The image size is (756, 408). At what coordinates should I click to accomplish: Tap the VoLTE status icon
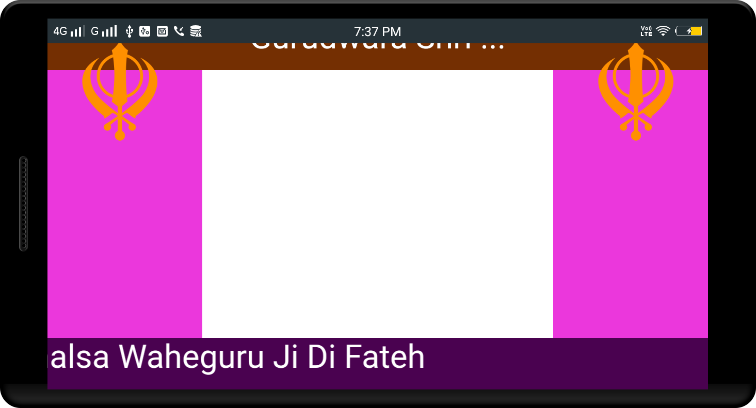pyautogui.click(x=646, y=31)
